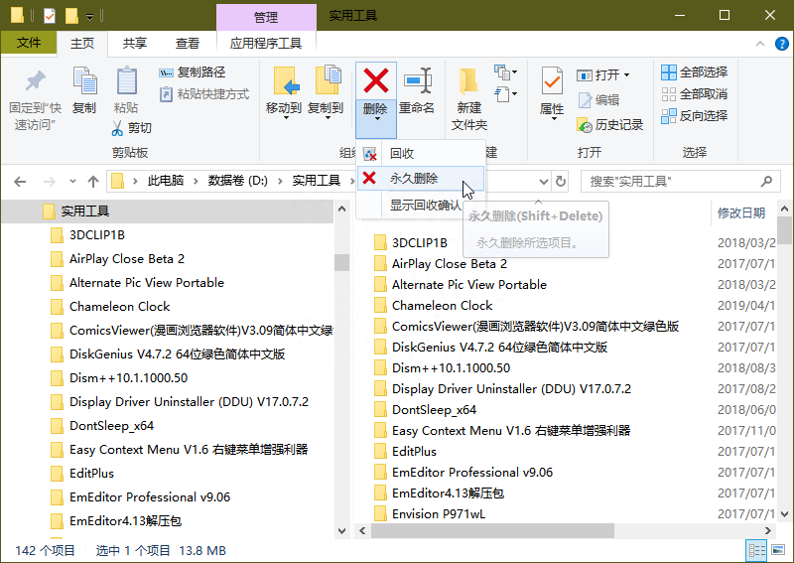Create a New folder (新建文件夹)
The width and height of the screenshot is (794, 563).
[468, 99]
